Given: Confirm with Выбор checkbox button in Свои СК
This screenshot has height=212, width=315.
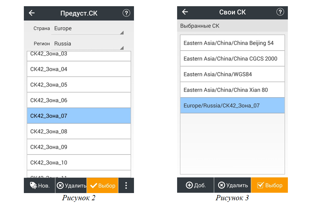Looking at the screenshot, I should tap(269, 185).
